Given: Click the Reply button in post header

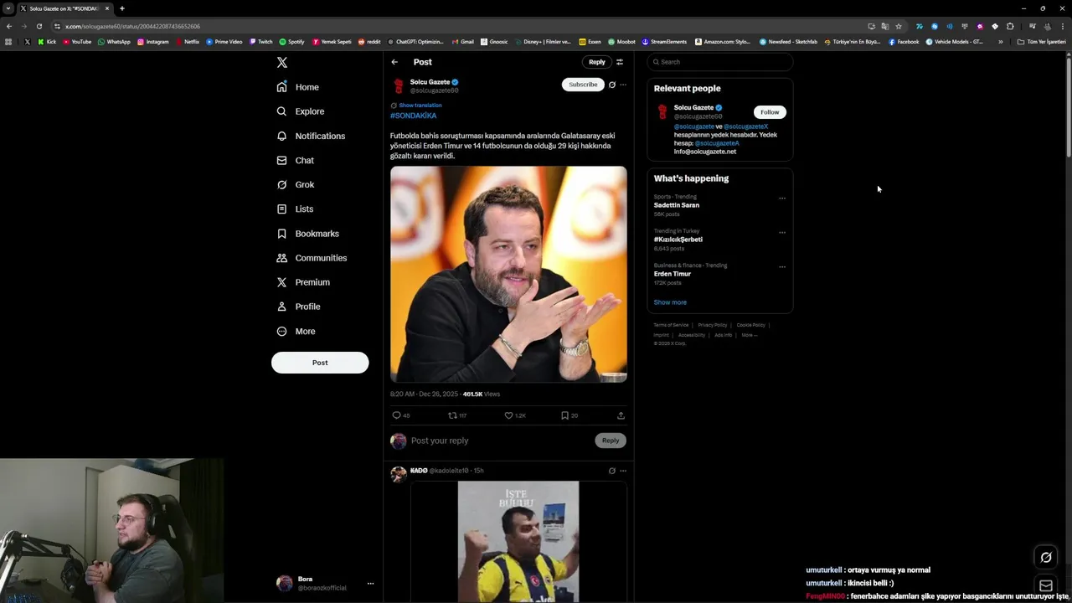Looking at the screenshot, I should [596, 62].
